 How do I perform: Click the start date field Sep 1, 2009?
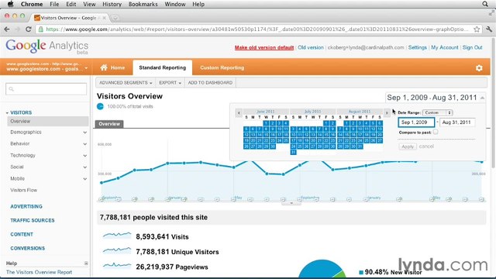coord(416,122)
